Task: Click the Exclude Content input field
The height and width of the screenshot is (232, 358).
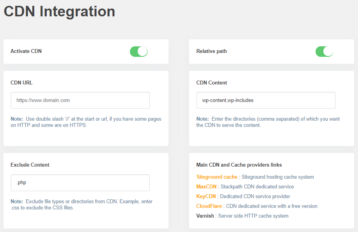Action: pos(80,183)
